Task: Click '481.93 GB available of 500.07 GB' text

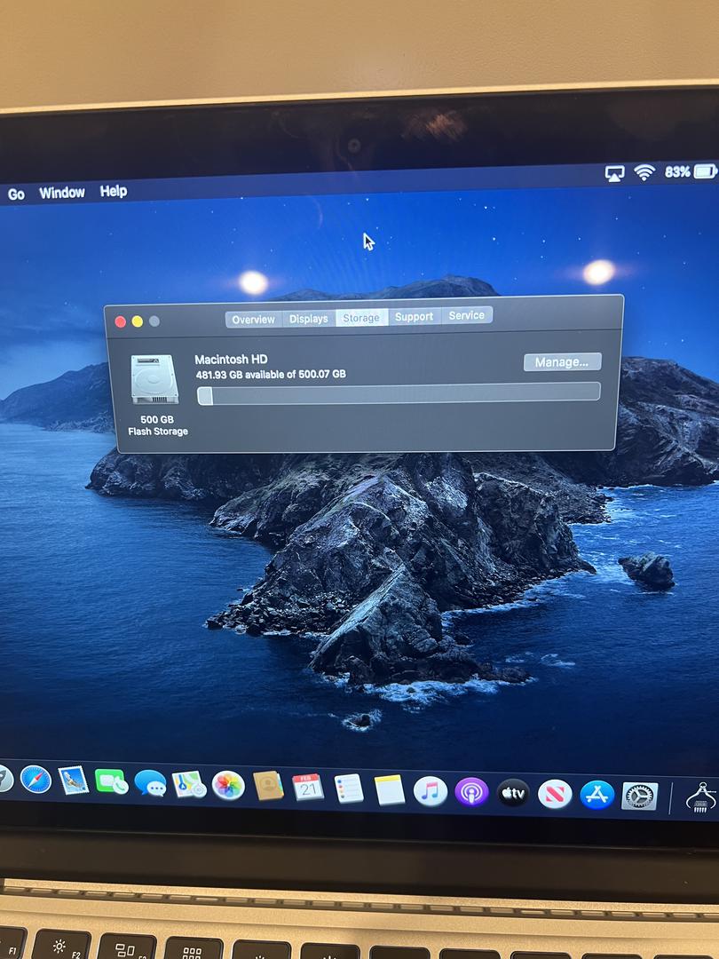Action: [271, 375]
